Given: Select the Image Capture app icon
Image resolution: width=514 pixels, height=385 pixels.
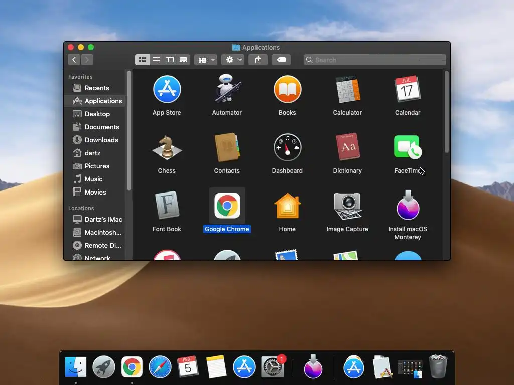Looking at the screenshot, I should 347,206.
